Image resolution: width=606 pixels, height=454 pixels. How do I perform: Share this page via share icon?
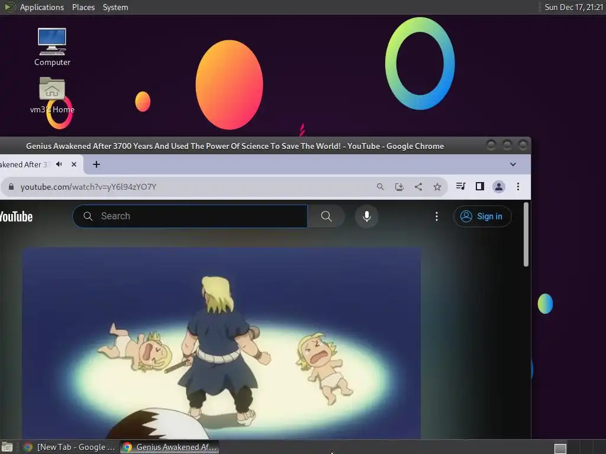coord(418,187)
